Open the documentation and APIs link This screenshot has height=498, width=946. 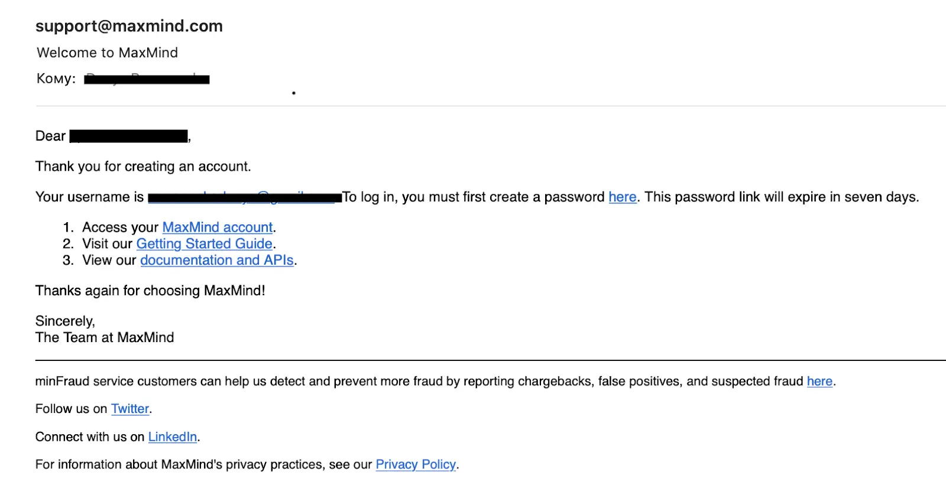[216, 261]
